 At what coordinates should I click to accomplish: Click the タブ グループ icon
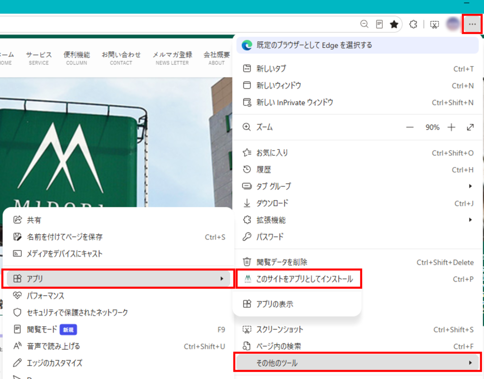pos(247,186)
